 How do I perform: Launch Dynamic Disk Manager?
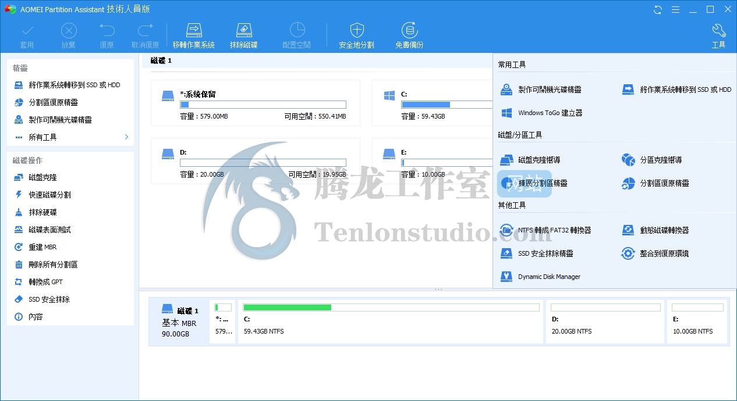(x=540, y=277)
